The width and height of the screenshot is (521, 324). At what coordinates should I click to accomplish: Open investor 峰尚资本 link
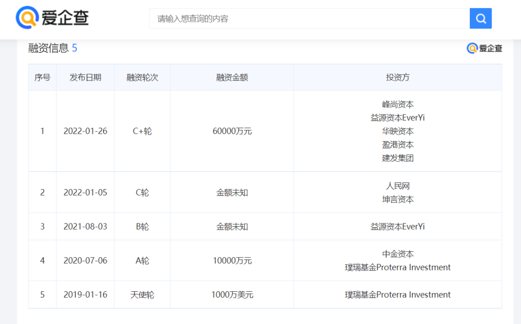click(398, 104)
